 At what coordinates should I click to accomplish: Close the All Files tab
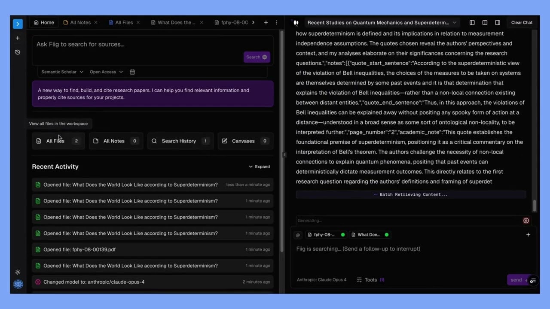(138, 22)
